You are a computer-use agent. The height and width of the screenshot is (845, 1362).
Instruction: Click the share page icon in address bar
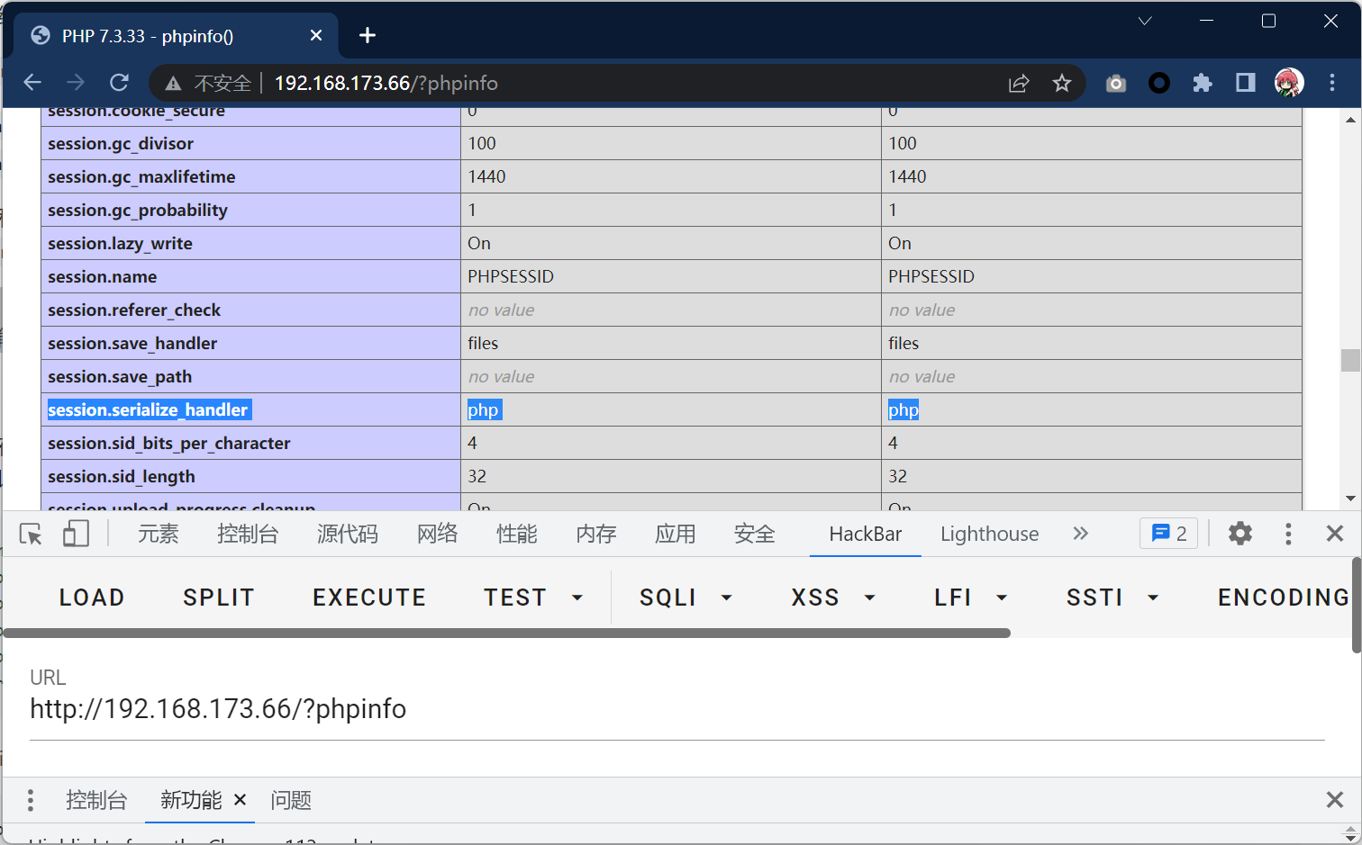pos(1018,83)
